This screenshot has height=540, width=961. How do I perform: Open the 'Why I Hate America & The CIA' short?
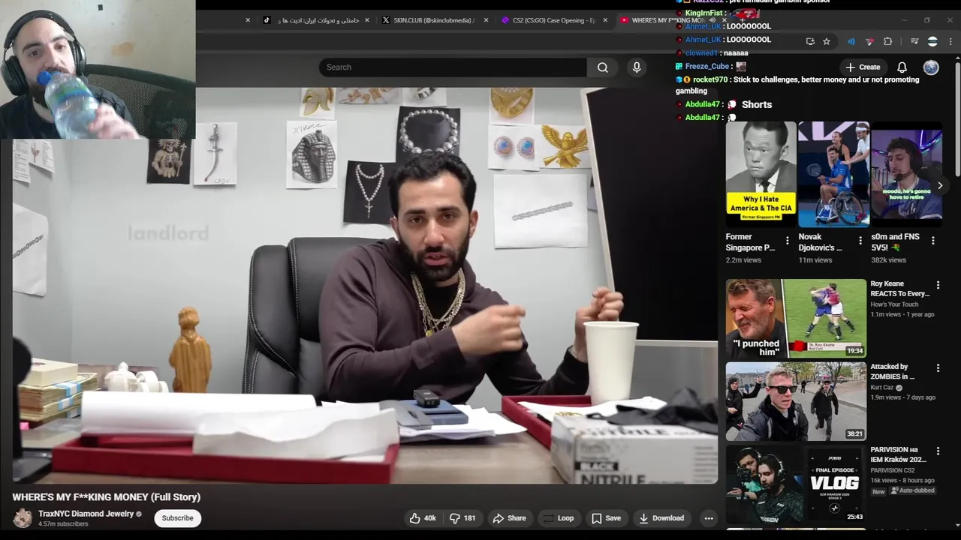pos(761,174)
